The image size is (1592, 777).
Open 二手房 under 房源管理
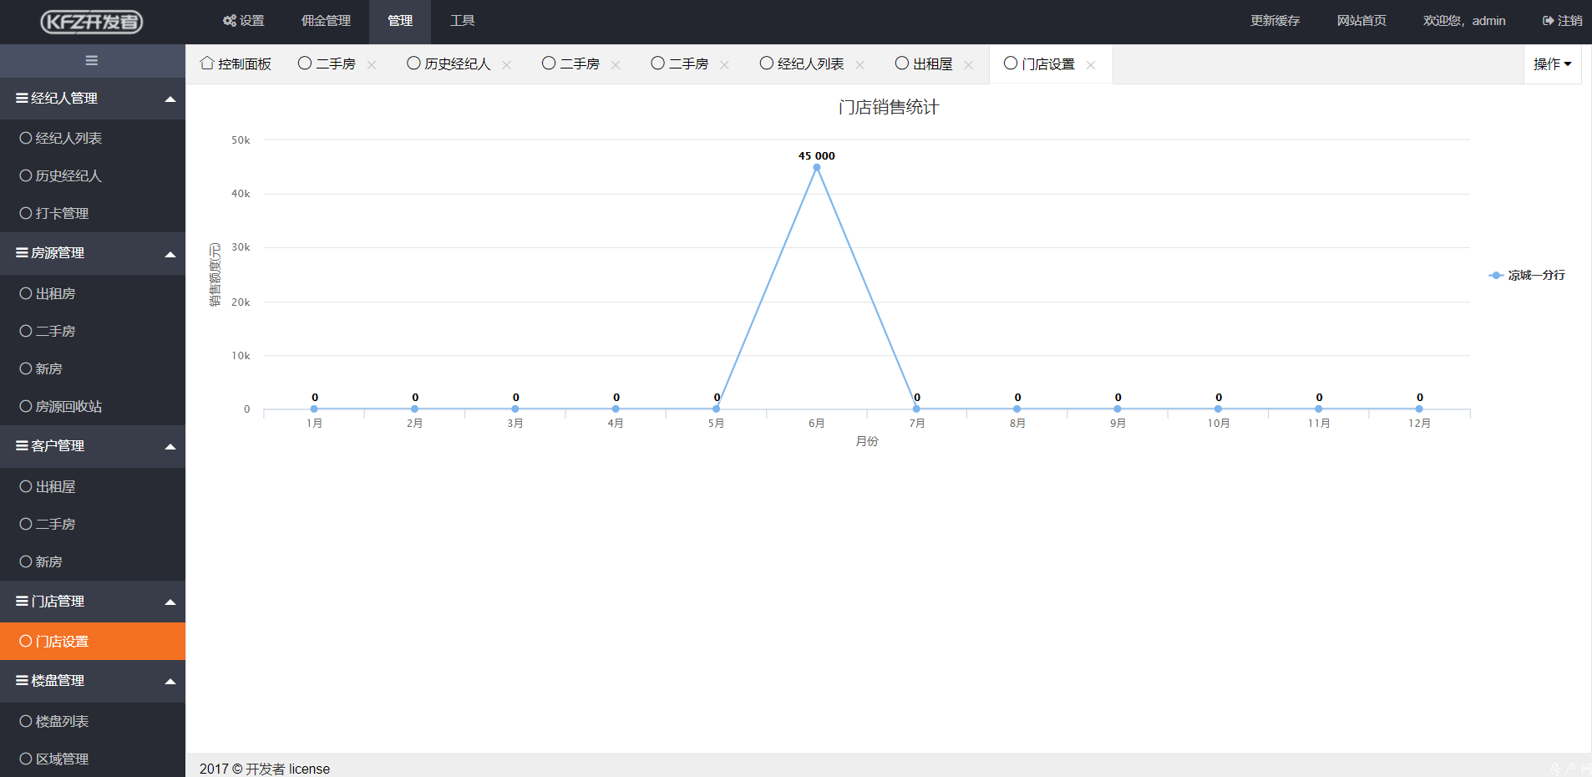93,332
